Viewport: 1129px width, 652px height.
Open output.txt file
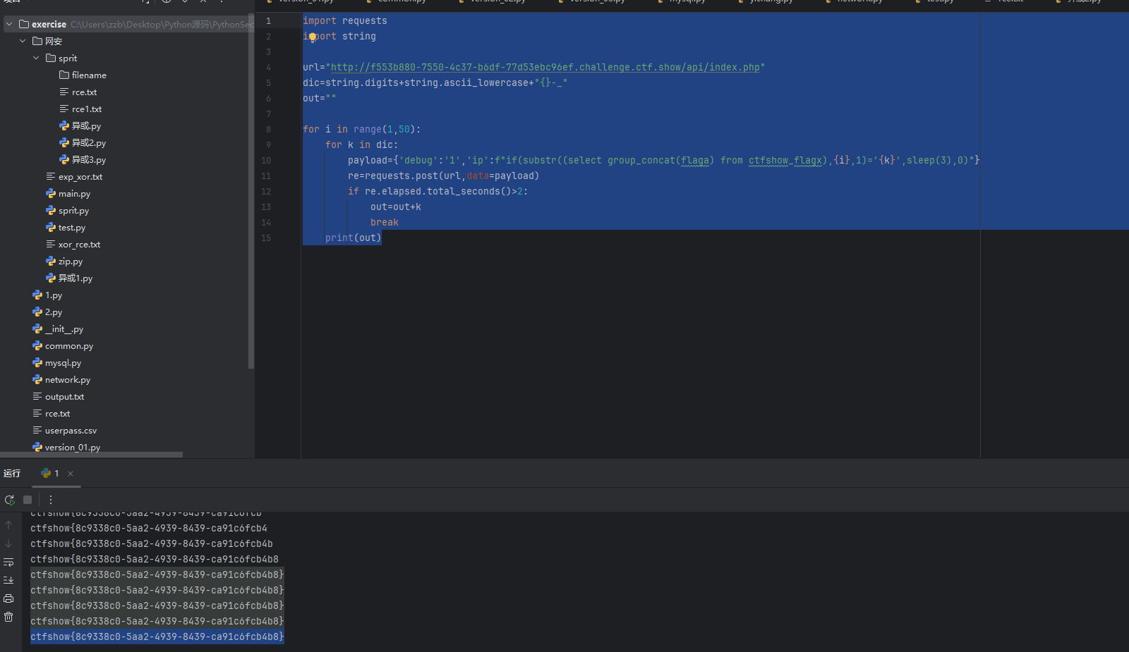pos(64,396)
